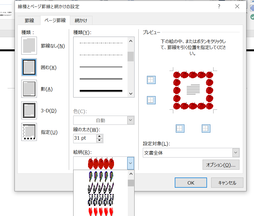Click the オプション button

pos(221,165)
